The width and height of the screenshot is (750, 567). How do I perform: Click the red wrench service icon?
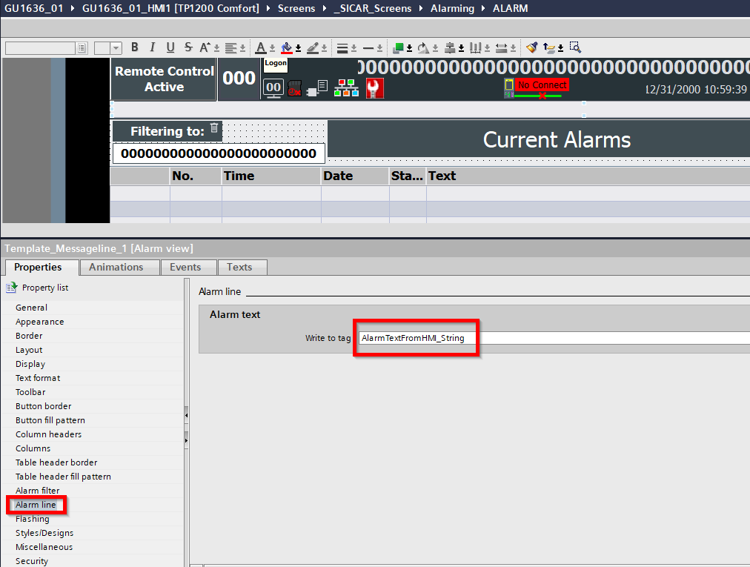tap(374, 88)
